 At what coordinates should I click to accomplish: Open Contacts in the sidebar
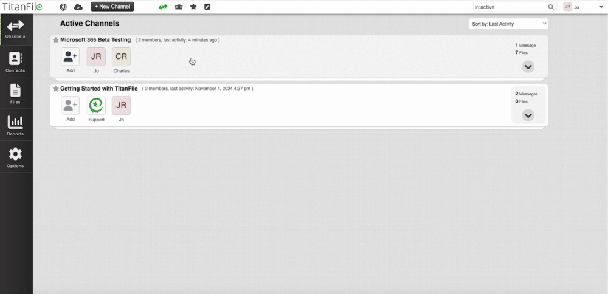tap(16, 62)
